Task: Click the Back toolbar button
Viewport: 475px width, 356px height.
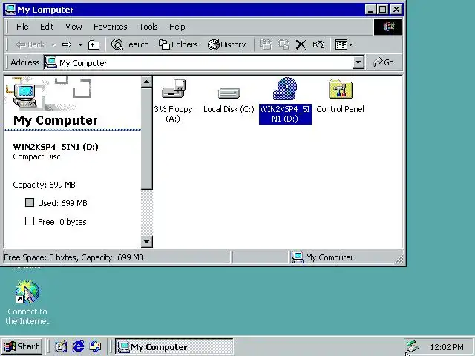Action: pyautogui.click(x=30, y=44)
